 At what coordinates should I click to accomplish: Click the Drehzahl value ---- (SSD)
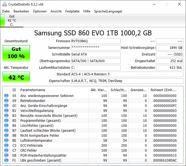170,54
